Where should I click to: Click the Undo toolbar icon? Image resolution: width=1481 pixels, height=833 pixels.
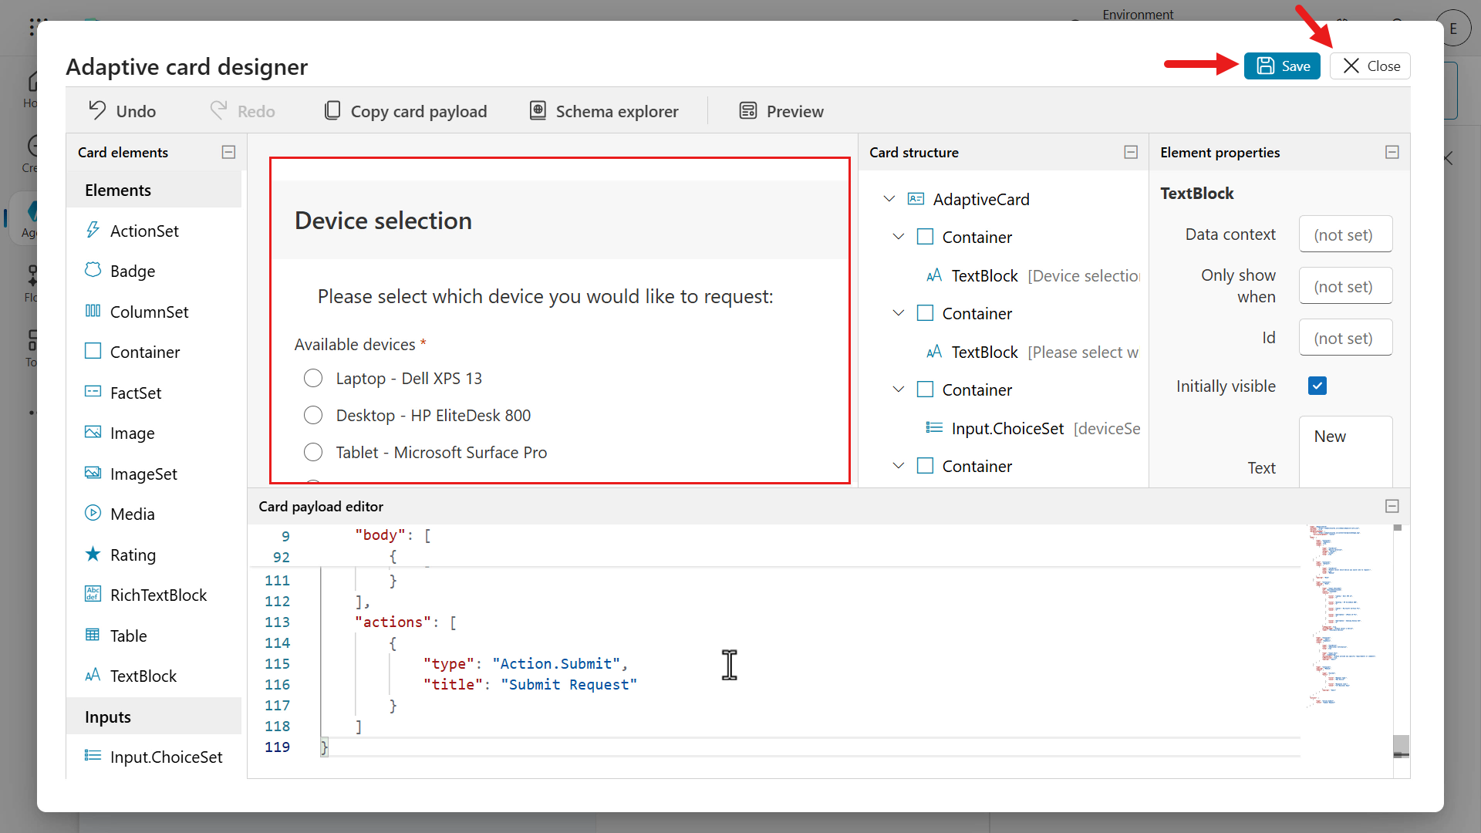click(97, 110)
